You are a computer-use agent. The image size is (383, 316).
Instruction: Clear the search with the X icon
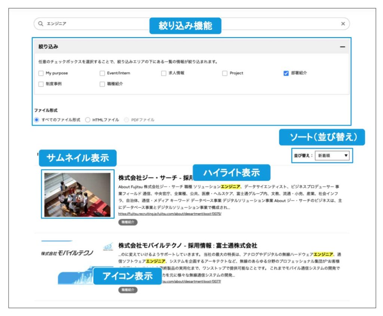(343, 24)
